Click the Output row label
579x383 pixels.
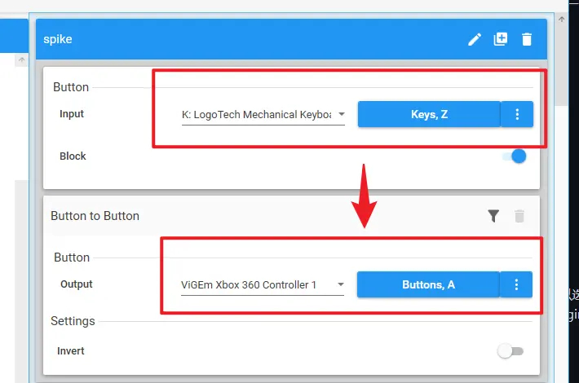point(76,284)
